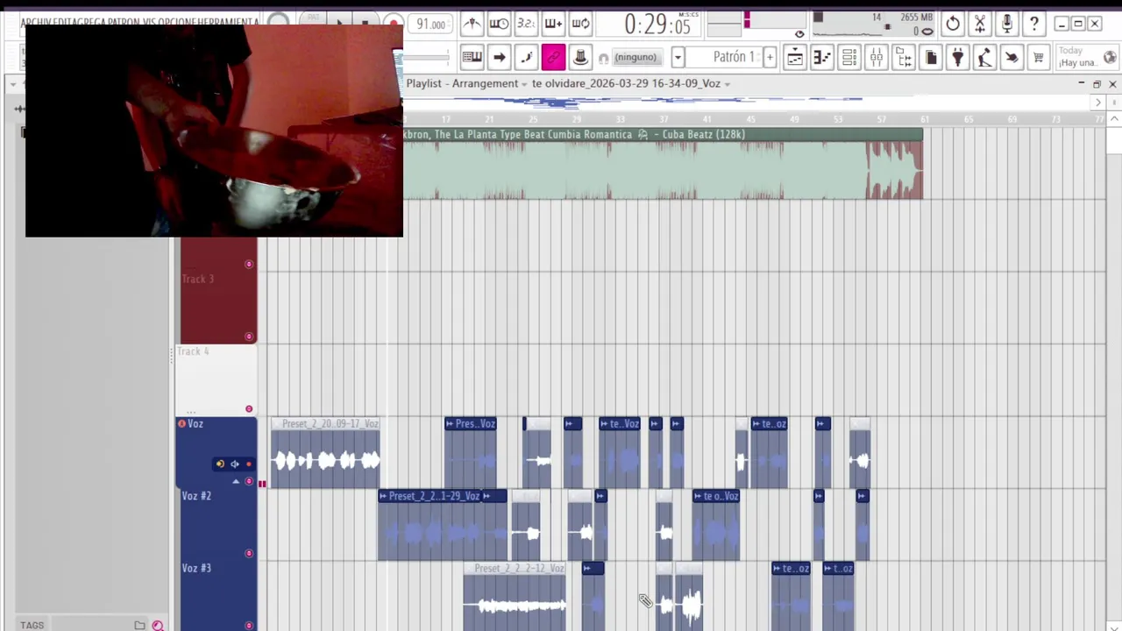Select the te o..Voz clip on Voz #2

(x=716, y=526)
